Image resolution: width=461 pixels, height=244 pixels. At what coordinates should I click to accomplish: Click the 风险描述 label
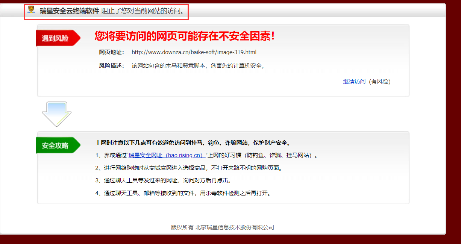click(x=111, y=66)
